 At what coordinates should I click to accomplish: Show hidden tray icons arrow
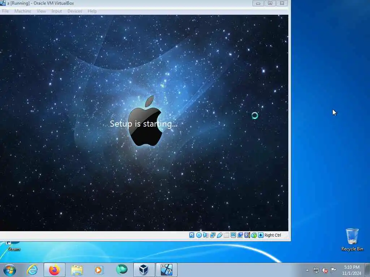[x=307, y=270]
